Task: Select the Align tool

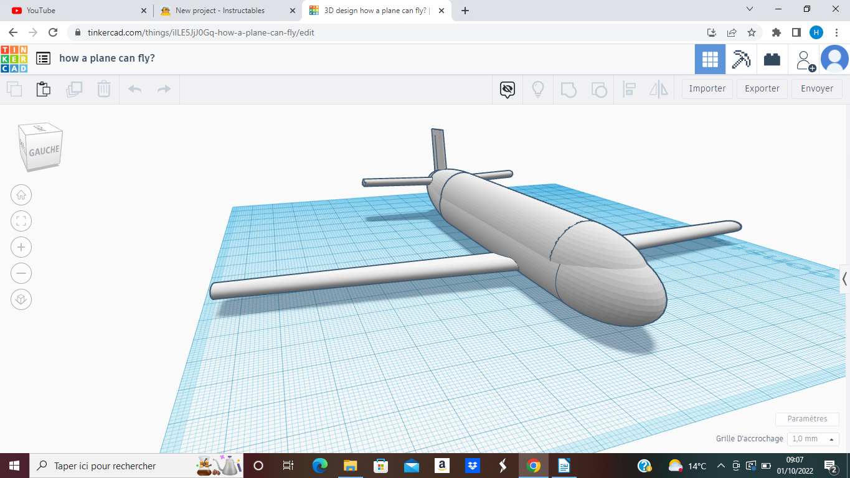Action: pos(629,89)
